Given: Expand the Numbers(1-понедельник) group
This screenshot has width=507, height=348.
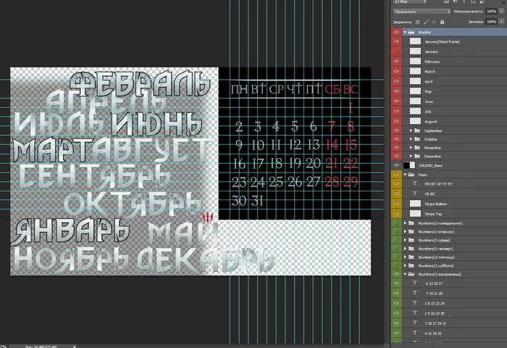Looking at the screenshot, I should [x=405, y=223].
